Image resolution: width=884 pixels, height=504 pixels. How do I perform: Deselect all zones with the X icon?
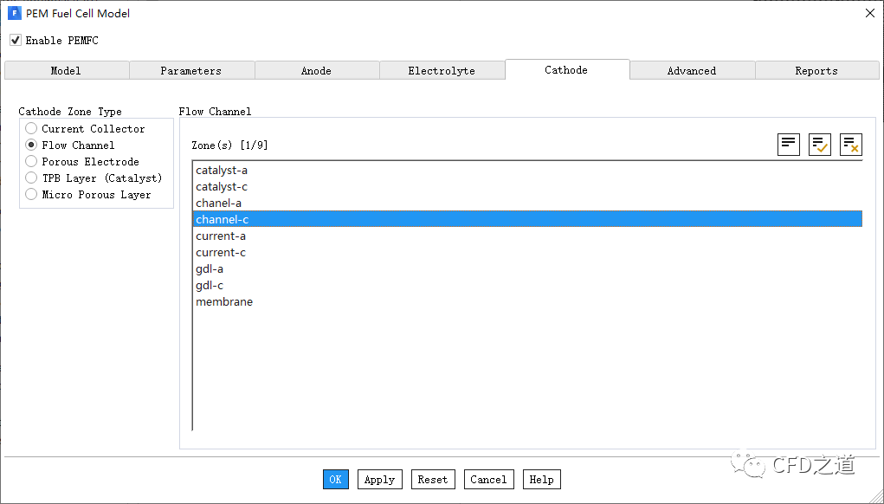click(850, 145)
